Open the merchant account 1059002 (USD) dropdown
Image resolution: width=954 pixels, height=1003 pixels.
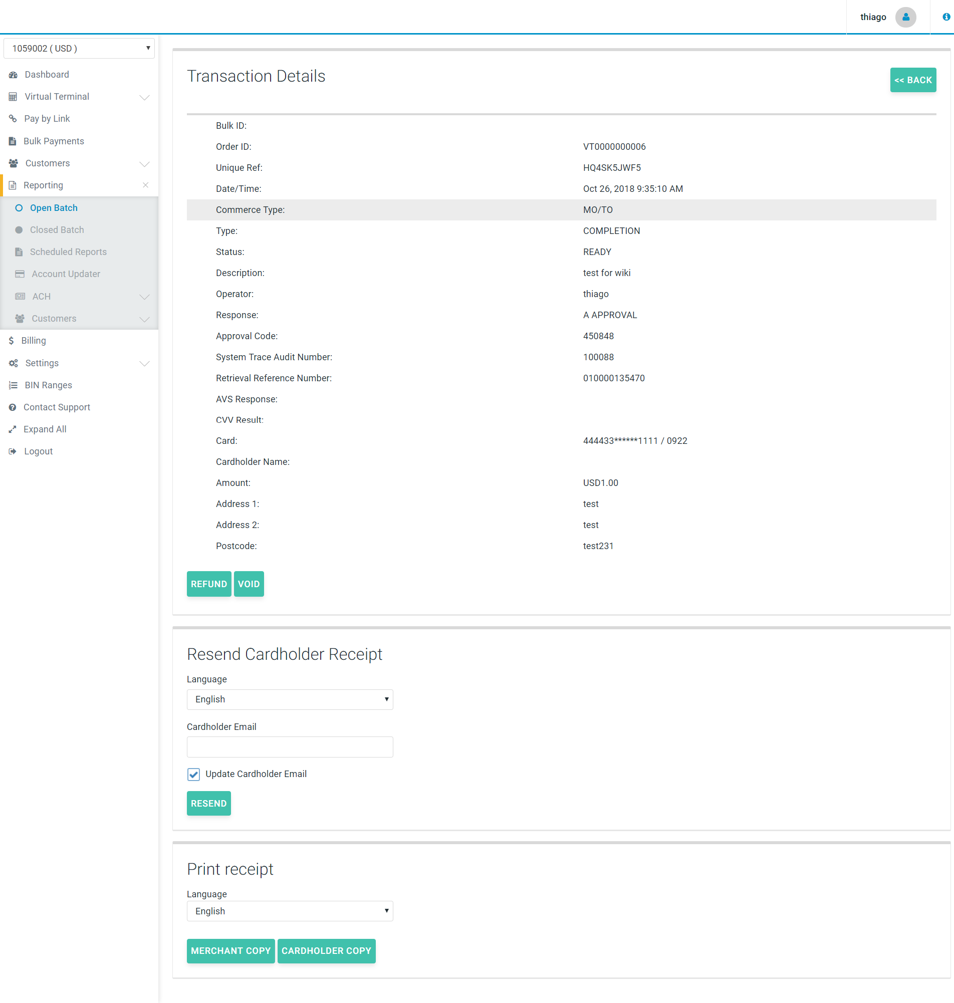[79, 48]
